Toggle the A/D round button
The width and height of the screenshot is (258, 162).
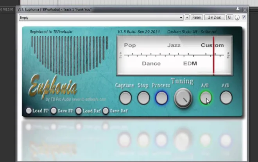point(226,98)
